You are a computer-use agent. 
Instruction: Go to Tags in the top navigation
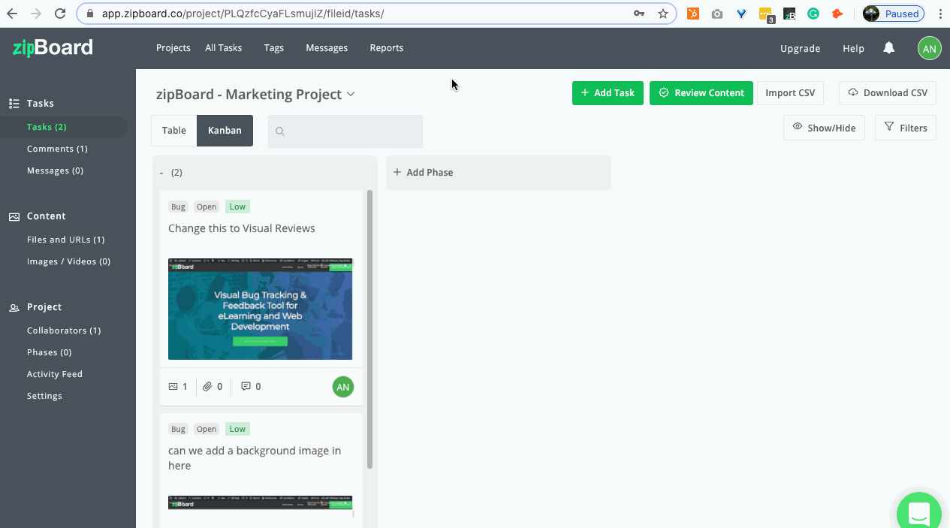tap(274, 48)
